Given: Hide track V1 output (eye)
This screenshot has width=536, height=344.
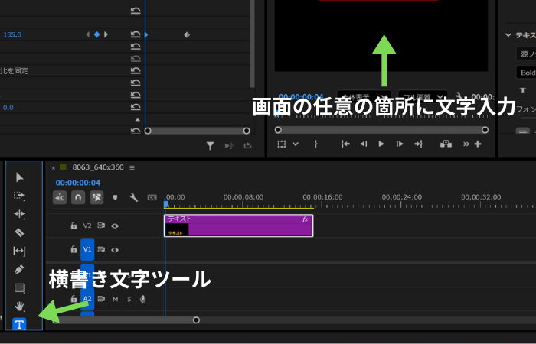Looking at the screenshot, I should (115, 250).
